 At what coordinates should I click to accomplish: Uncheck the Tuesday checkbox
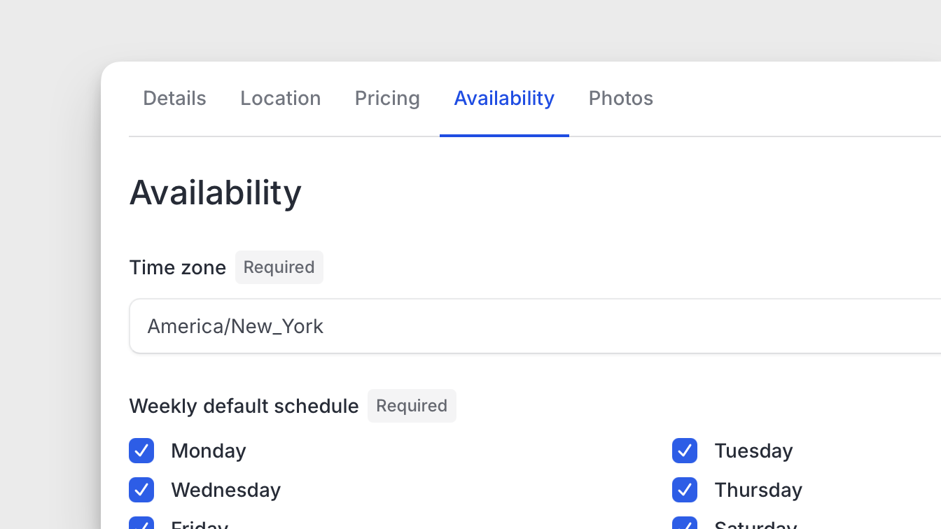pyautogui.click(x=685, y=451)
